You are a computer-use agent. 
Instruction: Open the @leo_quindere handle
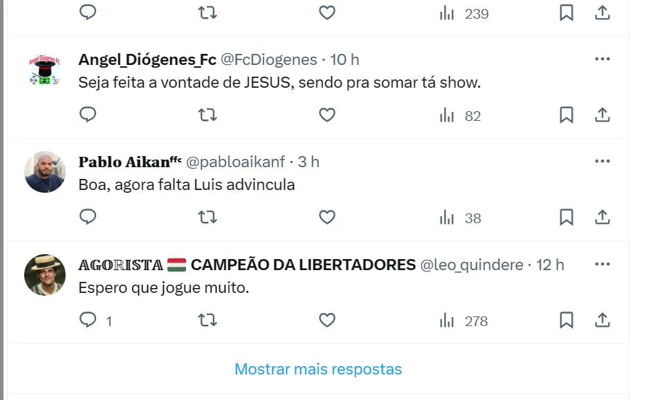pyautogui.click(x=472, y=265)
